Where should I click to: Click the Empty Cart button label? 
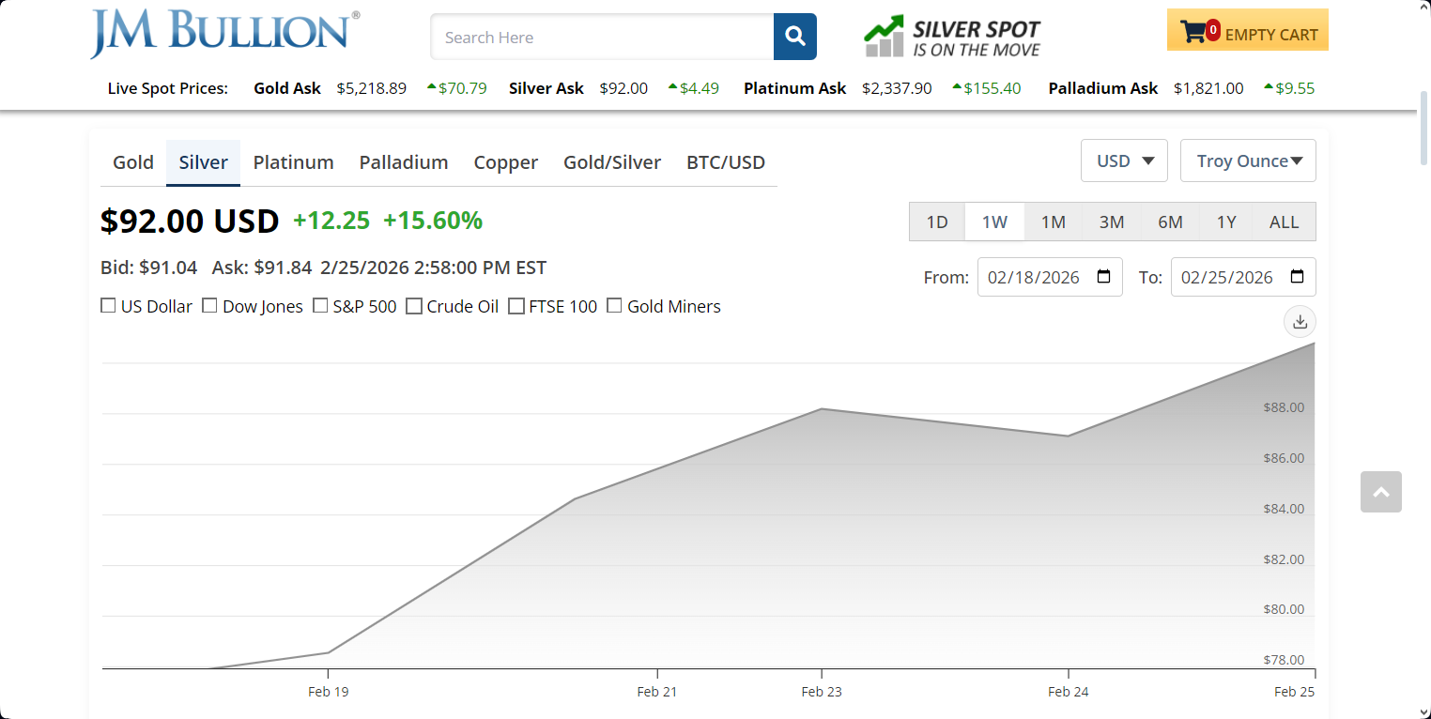point(1271,35)
